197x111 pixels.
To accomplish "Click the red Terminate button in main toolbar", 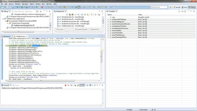I will click(x=42, y=7).
